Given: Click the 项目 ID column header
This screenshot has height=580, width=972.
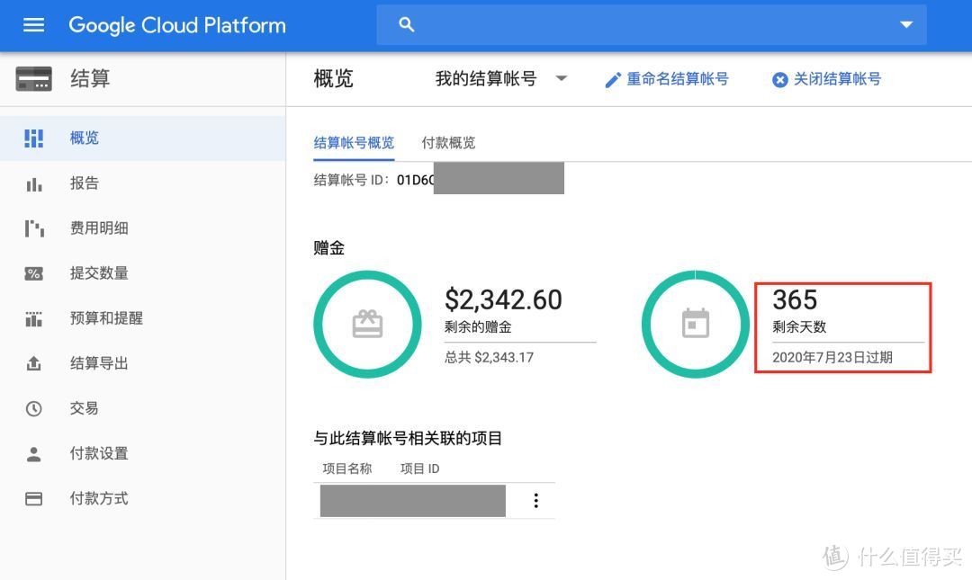Looking at the screenshot, I should 419,468.
